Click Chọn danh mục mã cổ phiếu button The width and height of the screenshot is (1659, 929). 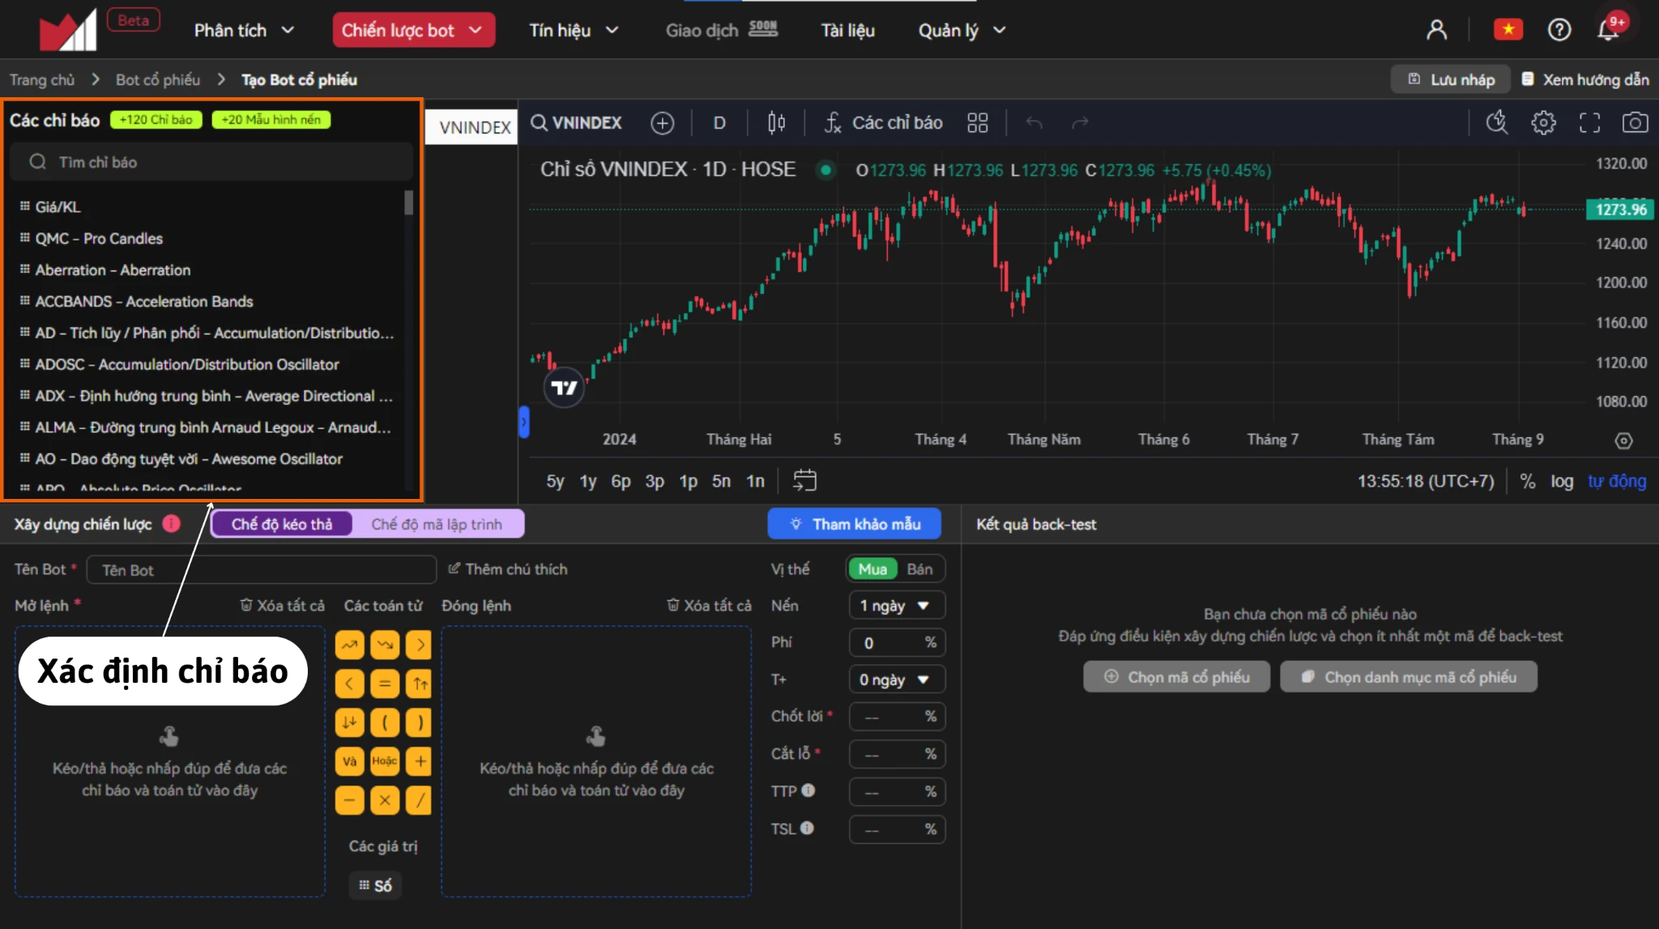1409,677
